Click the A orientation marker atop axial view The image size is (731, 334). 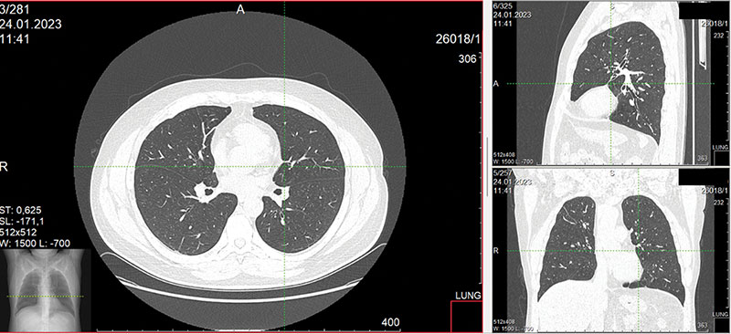(x=240, y=9)
